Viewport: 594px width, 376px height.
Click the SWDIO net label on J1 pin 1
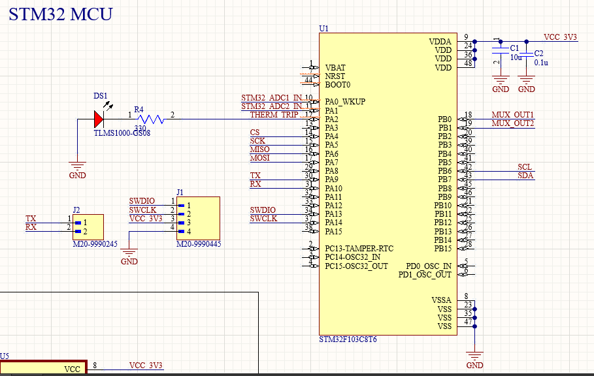pyautogui.click(x=142, y=201)
